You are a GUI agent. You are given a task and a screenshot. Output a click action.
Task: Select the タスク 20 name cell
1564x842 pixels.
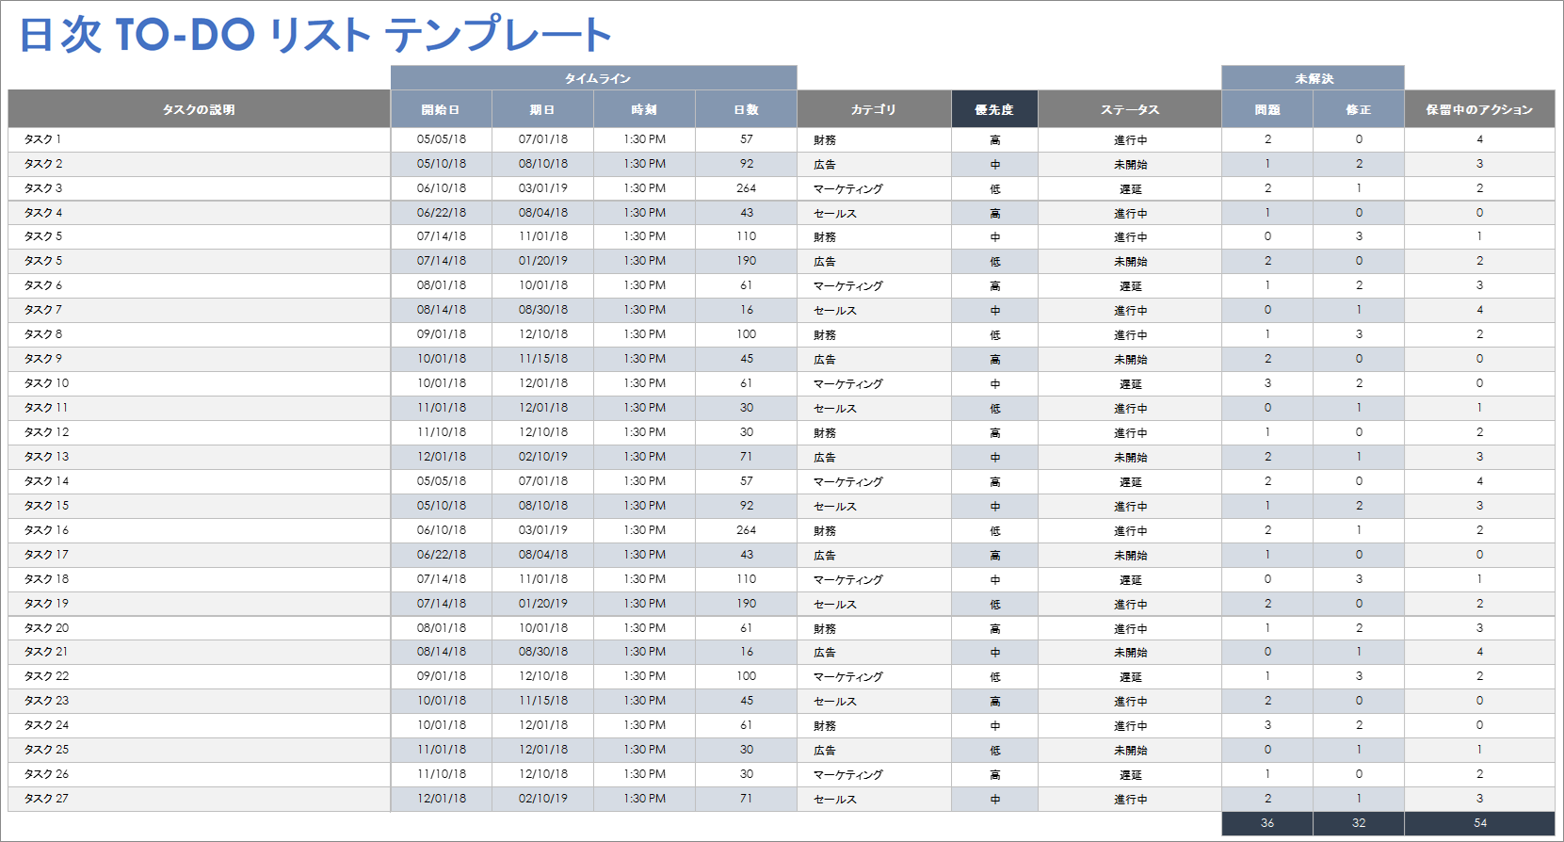coord(199,628)
